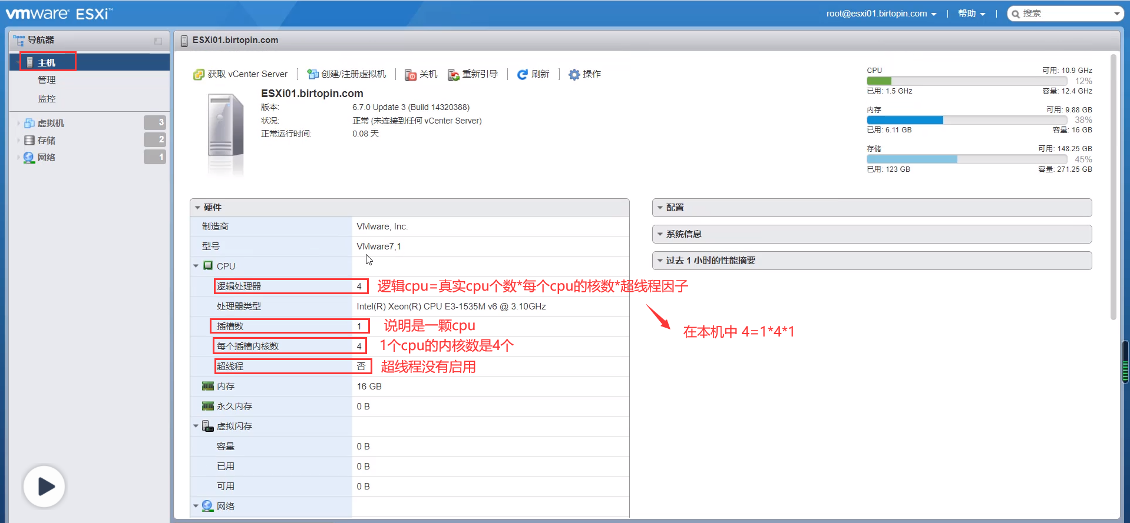
Task: Click the 重新引导 reboot button
Action: coord(473,74)
